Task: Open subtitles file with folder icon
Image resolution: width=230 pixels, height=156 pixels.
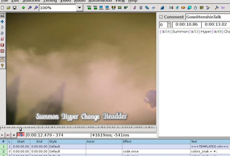Action: click(9, 8)
